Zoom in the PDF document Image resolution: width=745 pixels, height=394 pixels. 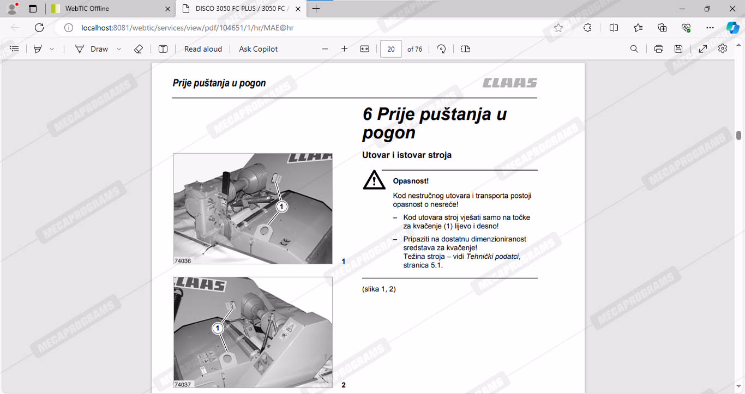click(344, 49)
